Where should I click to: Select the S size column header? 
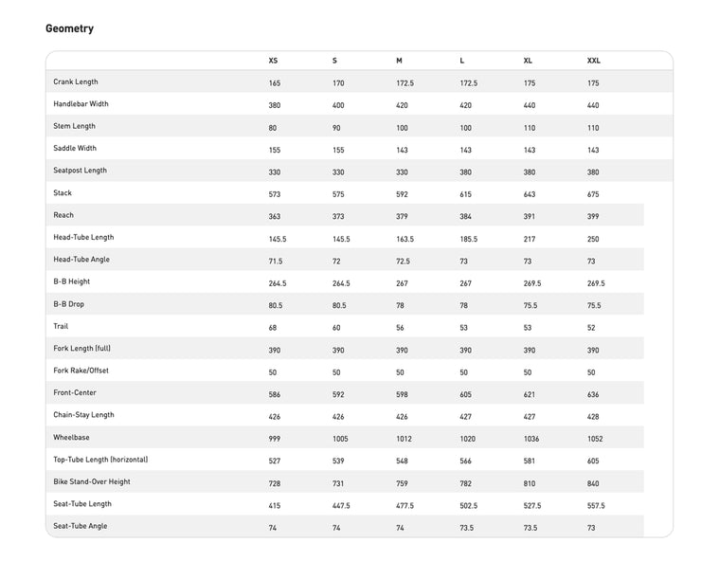pos(334,61)
